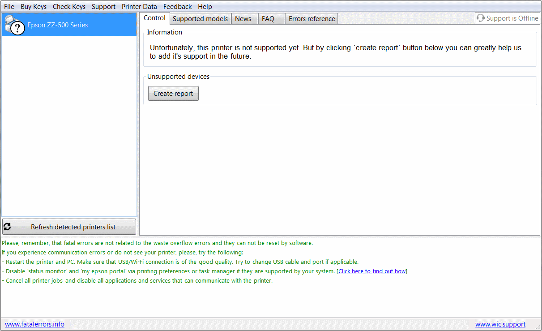Open the Support menu

103,7
